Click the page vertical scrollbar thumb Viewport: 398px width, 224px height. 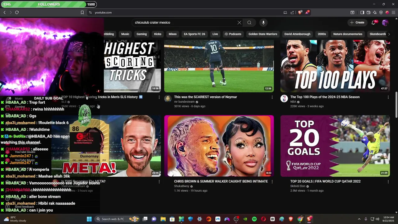click(x=396, y=105)
